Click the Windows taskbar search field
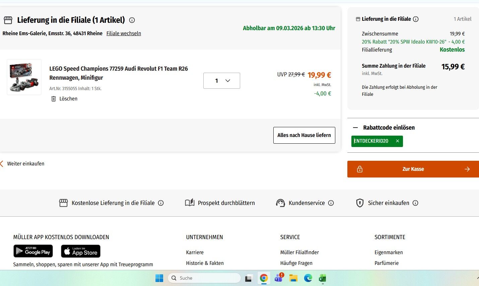This screenshot has width=479, height=286. 204,278
